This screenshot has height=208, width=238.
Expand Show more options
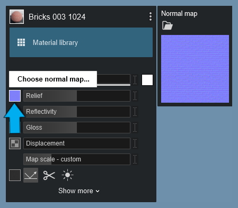point(79,191)
